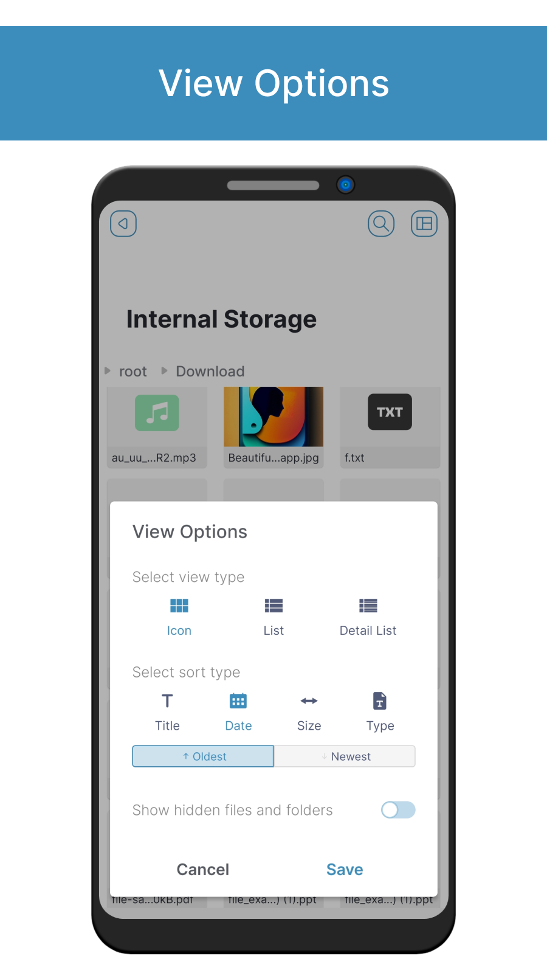Sort by Date calendar icon

tap(238, 701)
